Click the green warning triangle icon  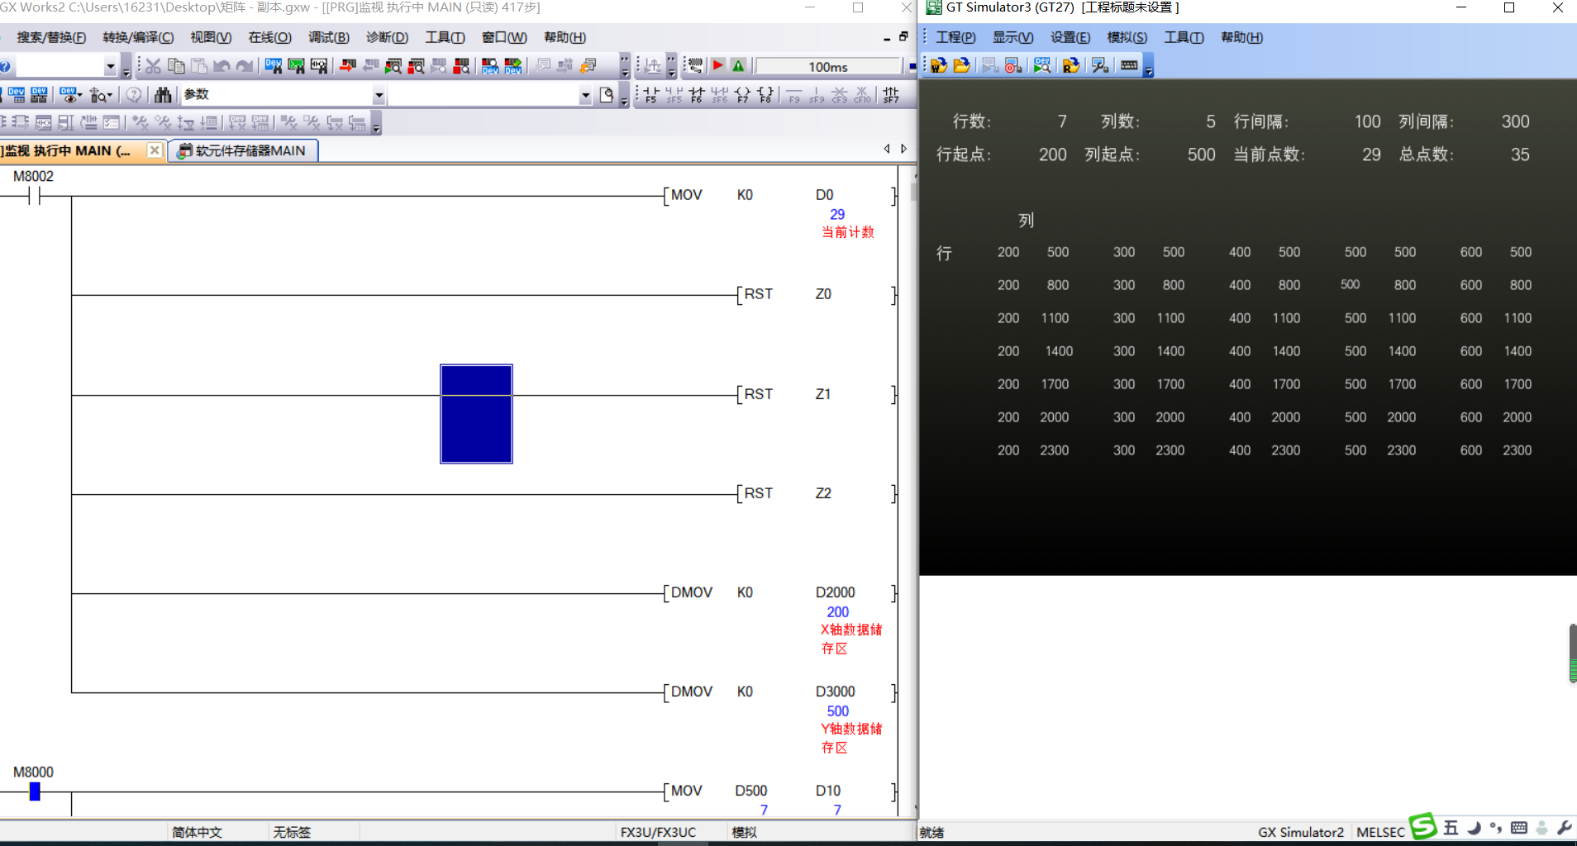click(739, 66)
